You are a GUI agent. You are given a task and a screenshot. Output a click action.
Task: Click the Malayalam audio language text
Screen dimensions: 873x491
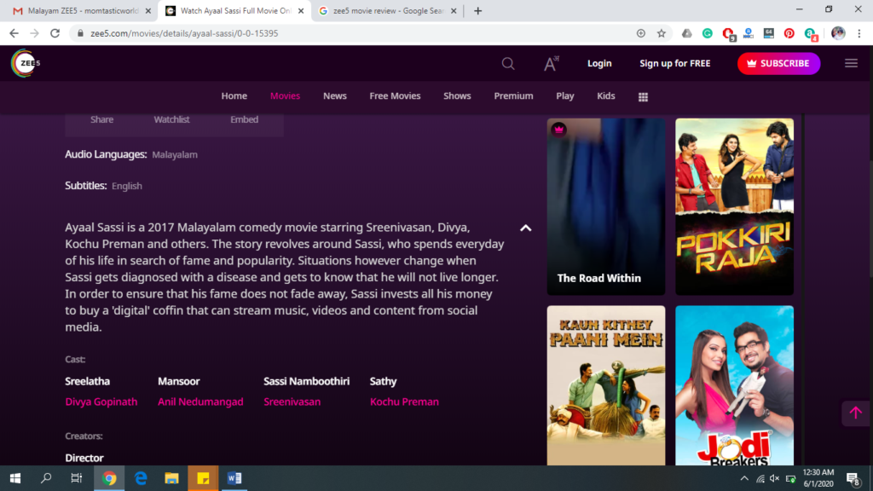175,155
